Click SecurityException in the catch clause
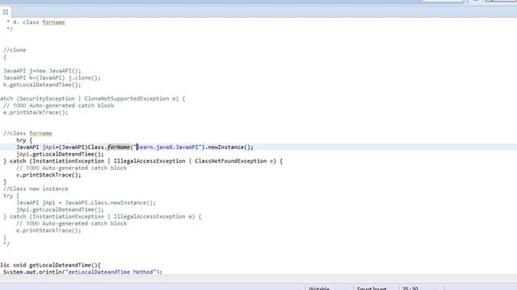This screenshot has height=290, width=517. point(47,98)
